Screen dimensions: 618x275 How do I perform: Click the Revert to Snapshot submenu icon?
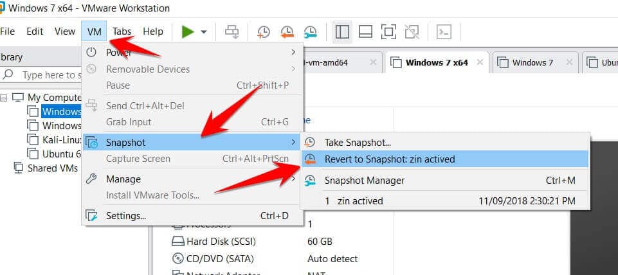coord(311,159)
